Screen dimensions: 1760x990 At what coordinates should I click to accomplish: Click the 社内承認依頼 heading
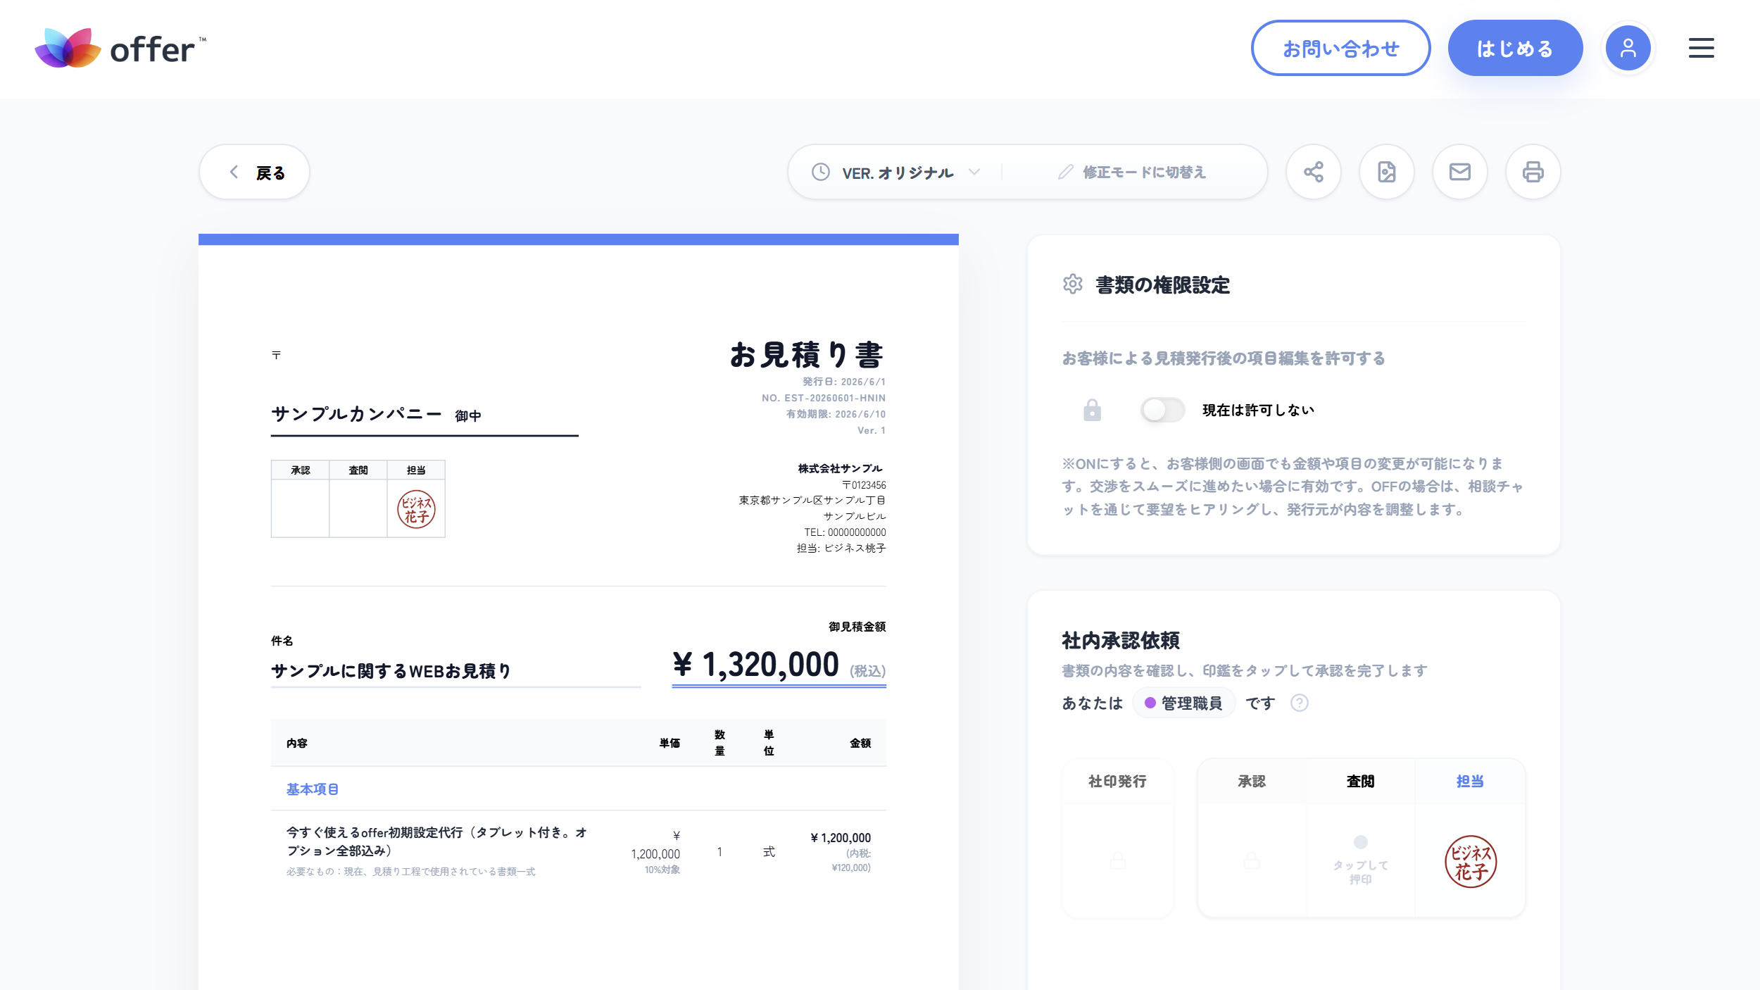[1121, 640]
